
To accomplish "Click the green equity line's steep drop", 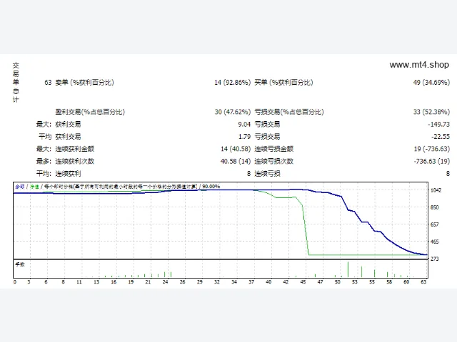I will click(306, 229).
